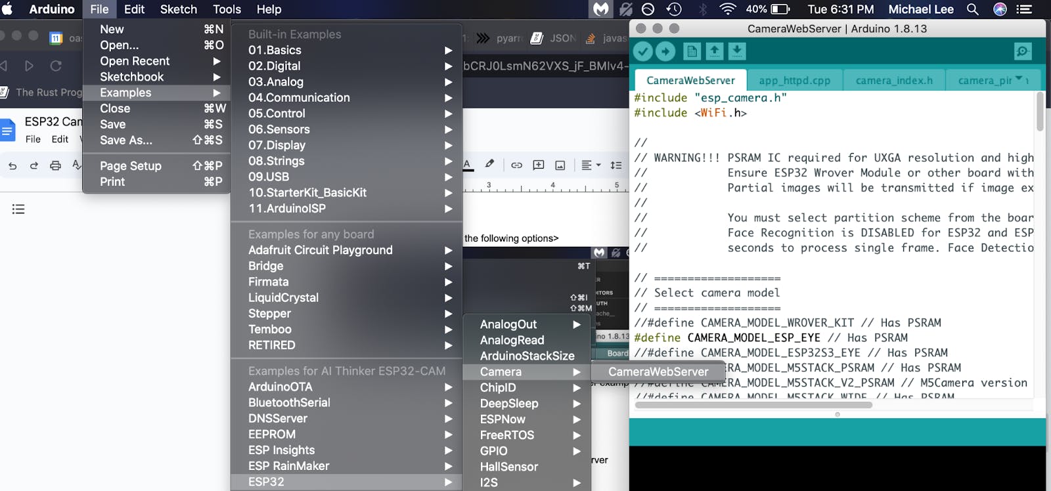
Task: Click the highlight pen icon in Docs toolbar
Action: click(489, 164)
